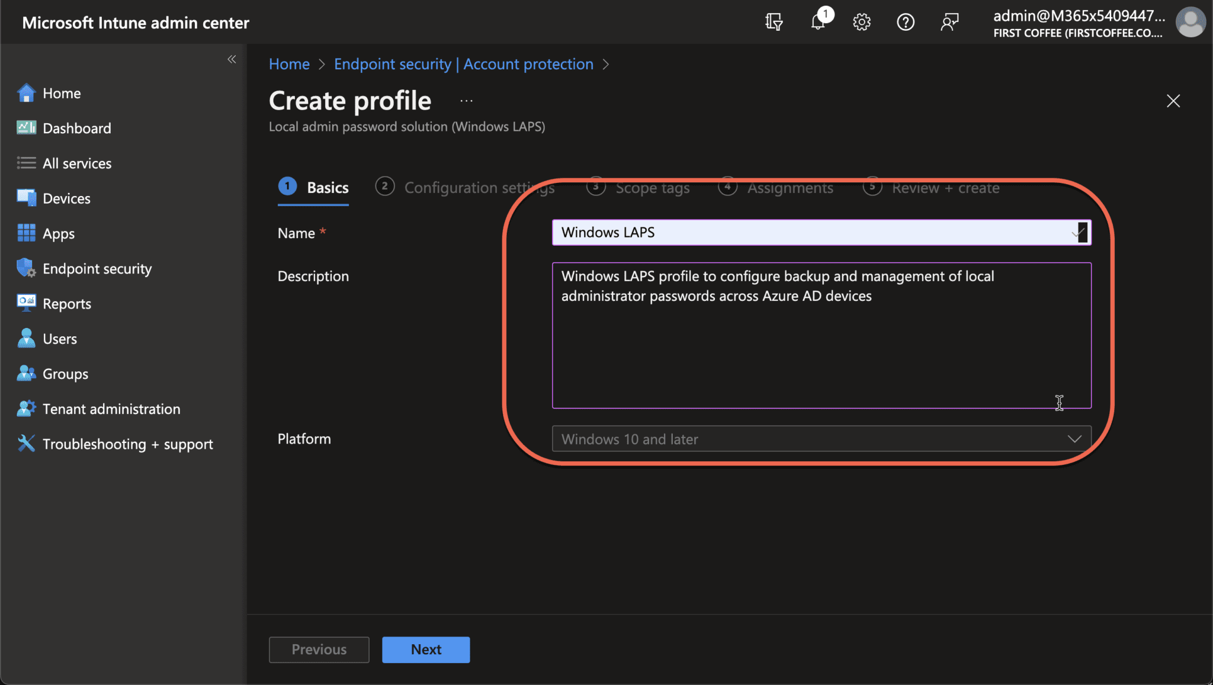
Task: Open the Help panel
Action: (x=905, y=22)
